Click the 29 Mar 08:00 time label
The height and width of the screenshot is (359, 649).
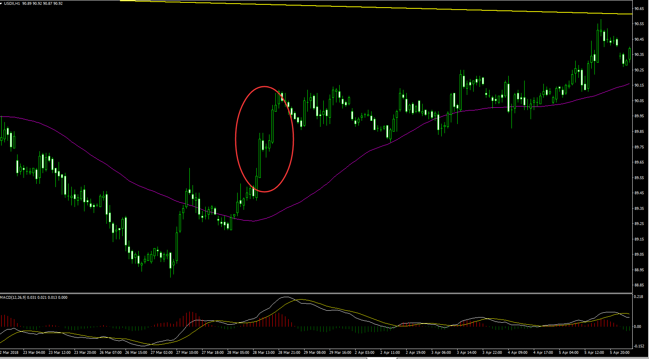315,353
